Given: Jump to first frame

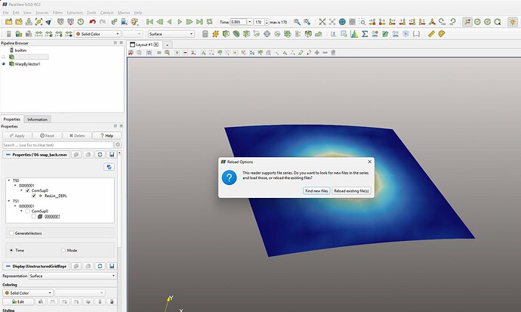Looking at the screenshot, I should (150, 22).
